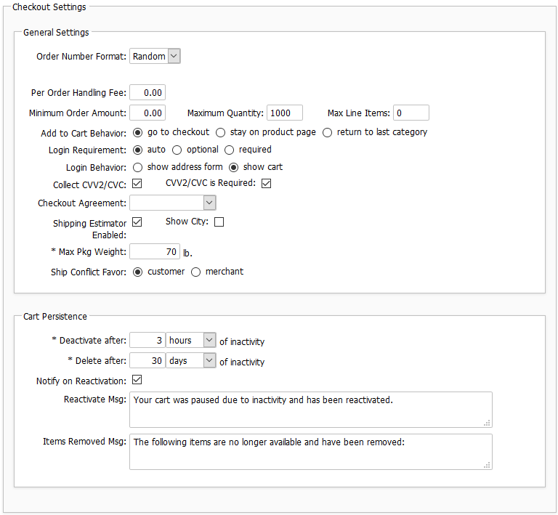Choose optional login requirement
The height and width of the screenshot is (515, 558).
[177, 150]
